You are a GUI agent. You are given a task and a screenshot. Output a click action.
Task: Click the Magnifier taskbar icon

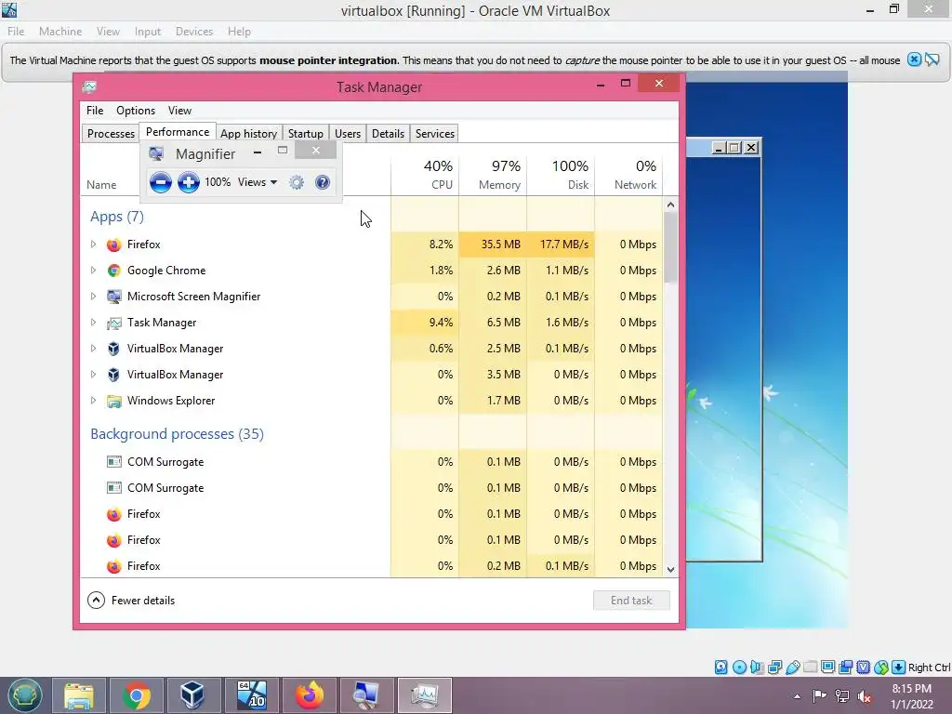point(366,695)
